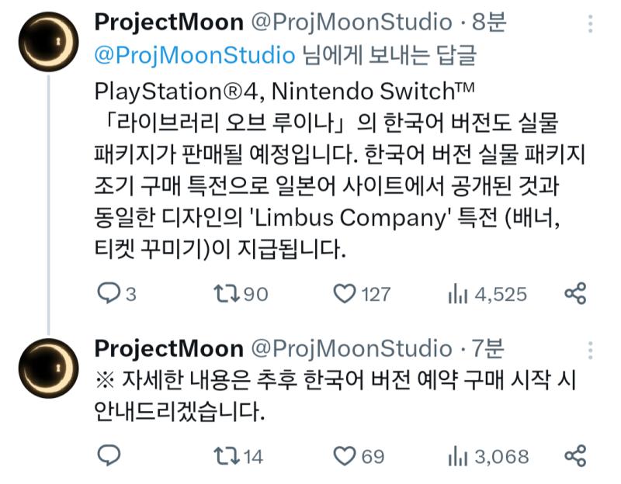Open the first tweet's ProjectMoon avatar

[x=49, y=42]
